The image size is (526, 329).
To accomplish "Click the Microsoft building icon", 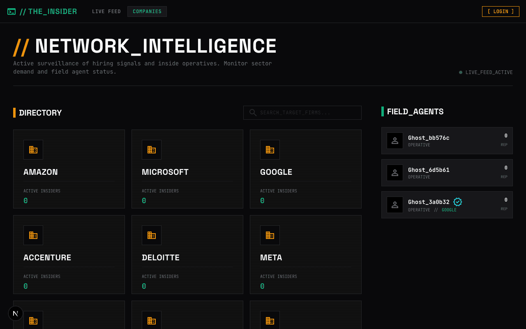I will (152, 150).
